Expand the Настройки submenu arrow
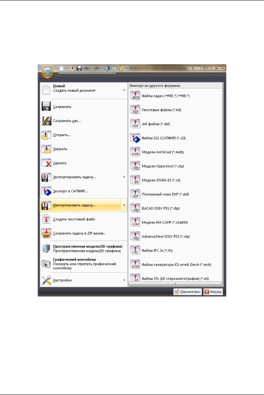Image resolution: width=264 pixels, height=395 pixels. [124, 280]
